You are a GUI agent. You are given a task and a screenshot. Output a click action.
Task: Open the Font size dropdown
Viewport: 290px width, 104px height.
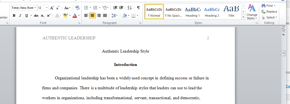[x=47, y=8]
